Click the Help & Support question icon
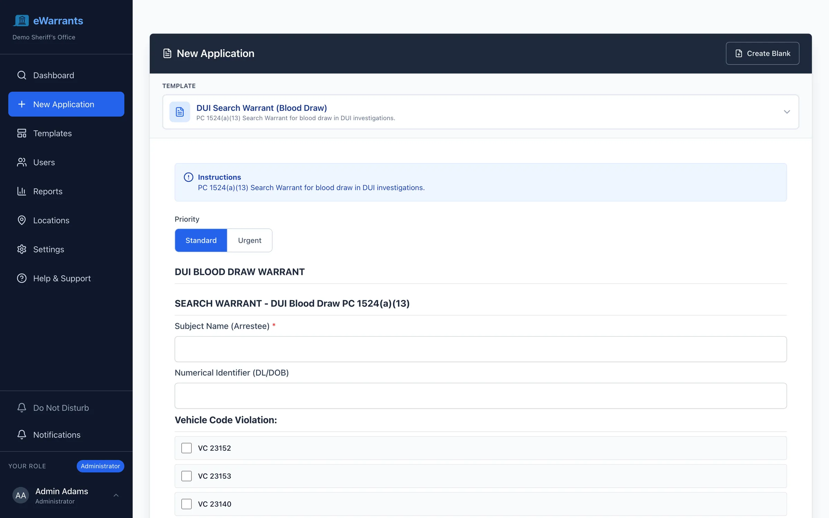 click(x=22, y=278)
